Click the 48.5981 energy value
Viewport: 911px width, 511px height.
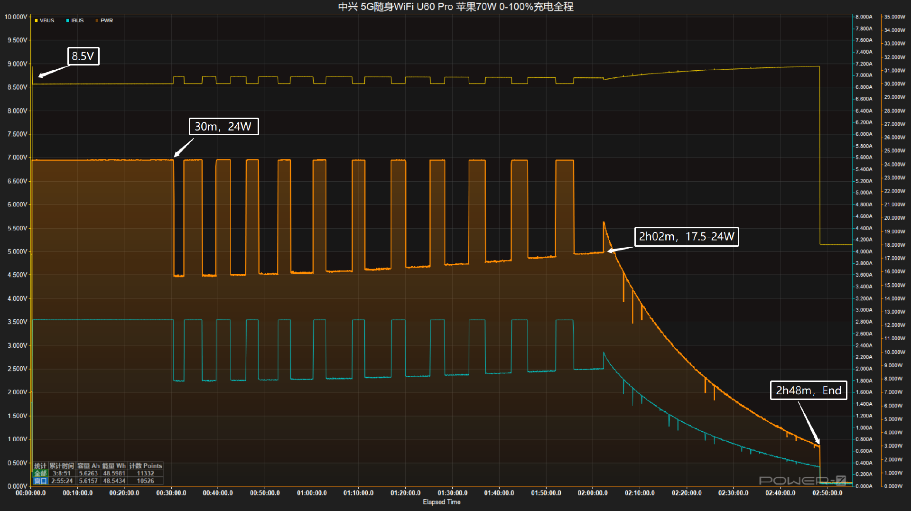click(x=114, y=474)
